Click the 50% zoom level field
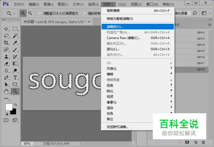 tap(27, 144)
